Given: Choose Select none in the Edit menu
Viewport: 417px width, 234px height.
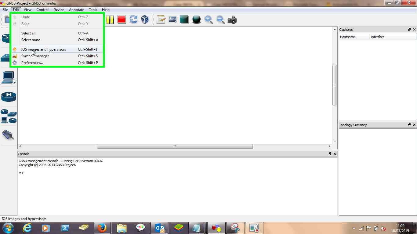Looking at the screenshot, I should [57, 40].
